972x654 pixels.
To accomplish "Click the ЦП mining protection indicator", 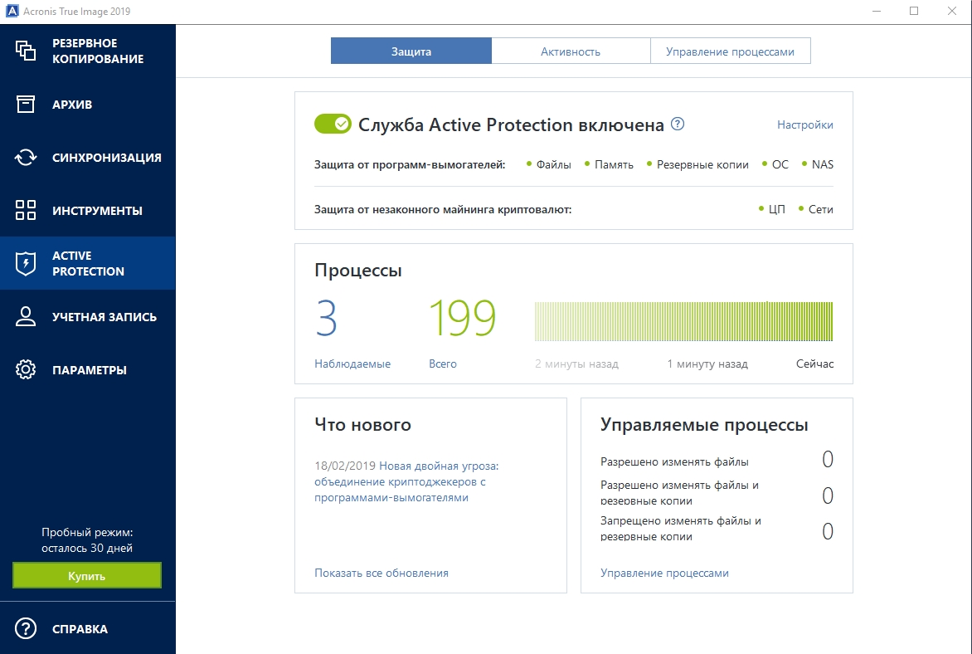I will 772,209.
